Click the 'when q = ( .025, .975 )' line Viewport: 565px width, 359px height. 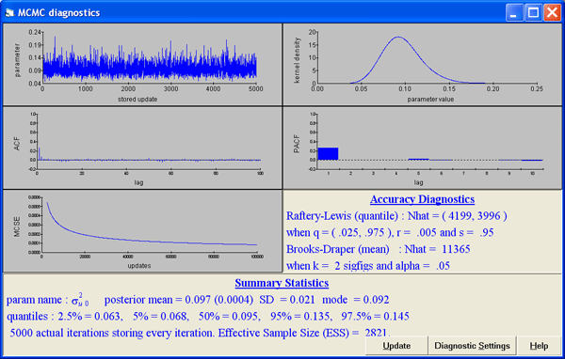(x=390, y=232)
